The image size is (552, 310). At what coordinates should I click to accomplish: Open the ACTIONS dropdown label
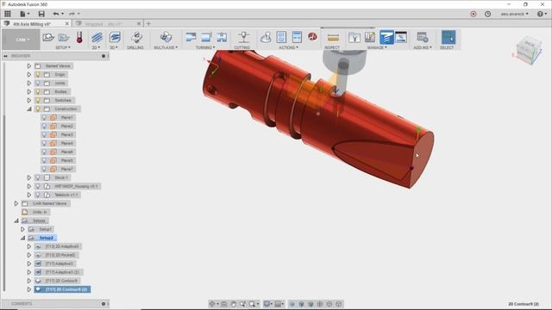point(289,47)
